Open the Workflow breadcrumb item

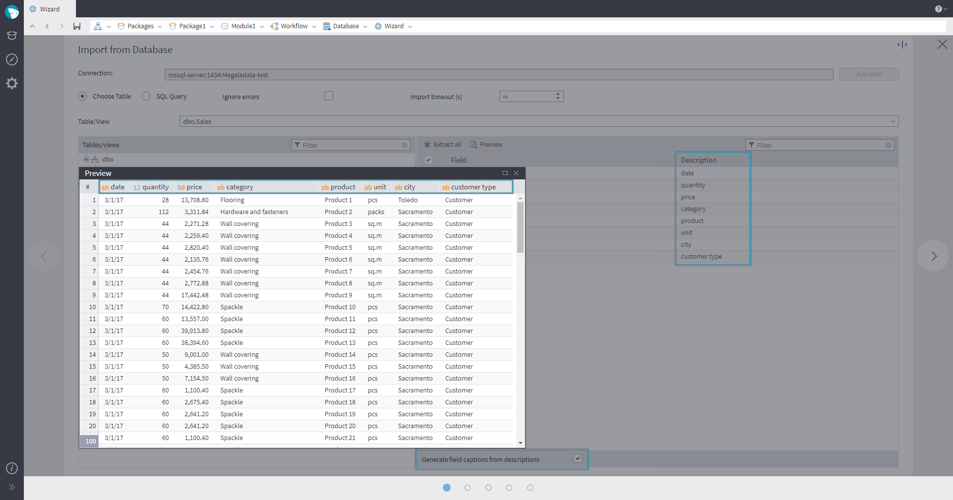(294, 26)
